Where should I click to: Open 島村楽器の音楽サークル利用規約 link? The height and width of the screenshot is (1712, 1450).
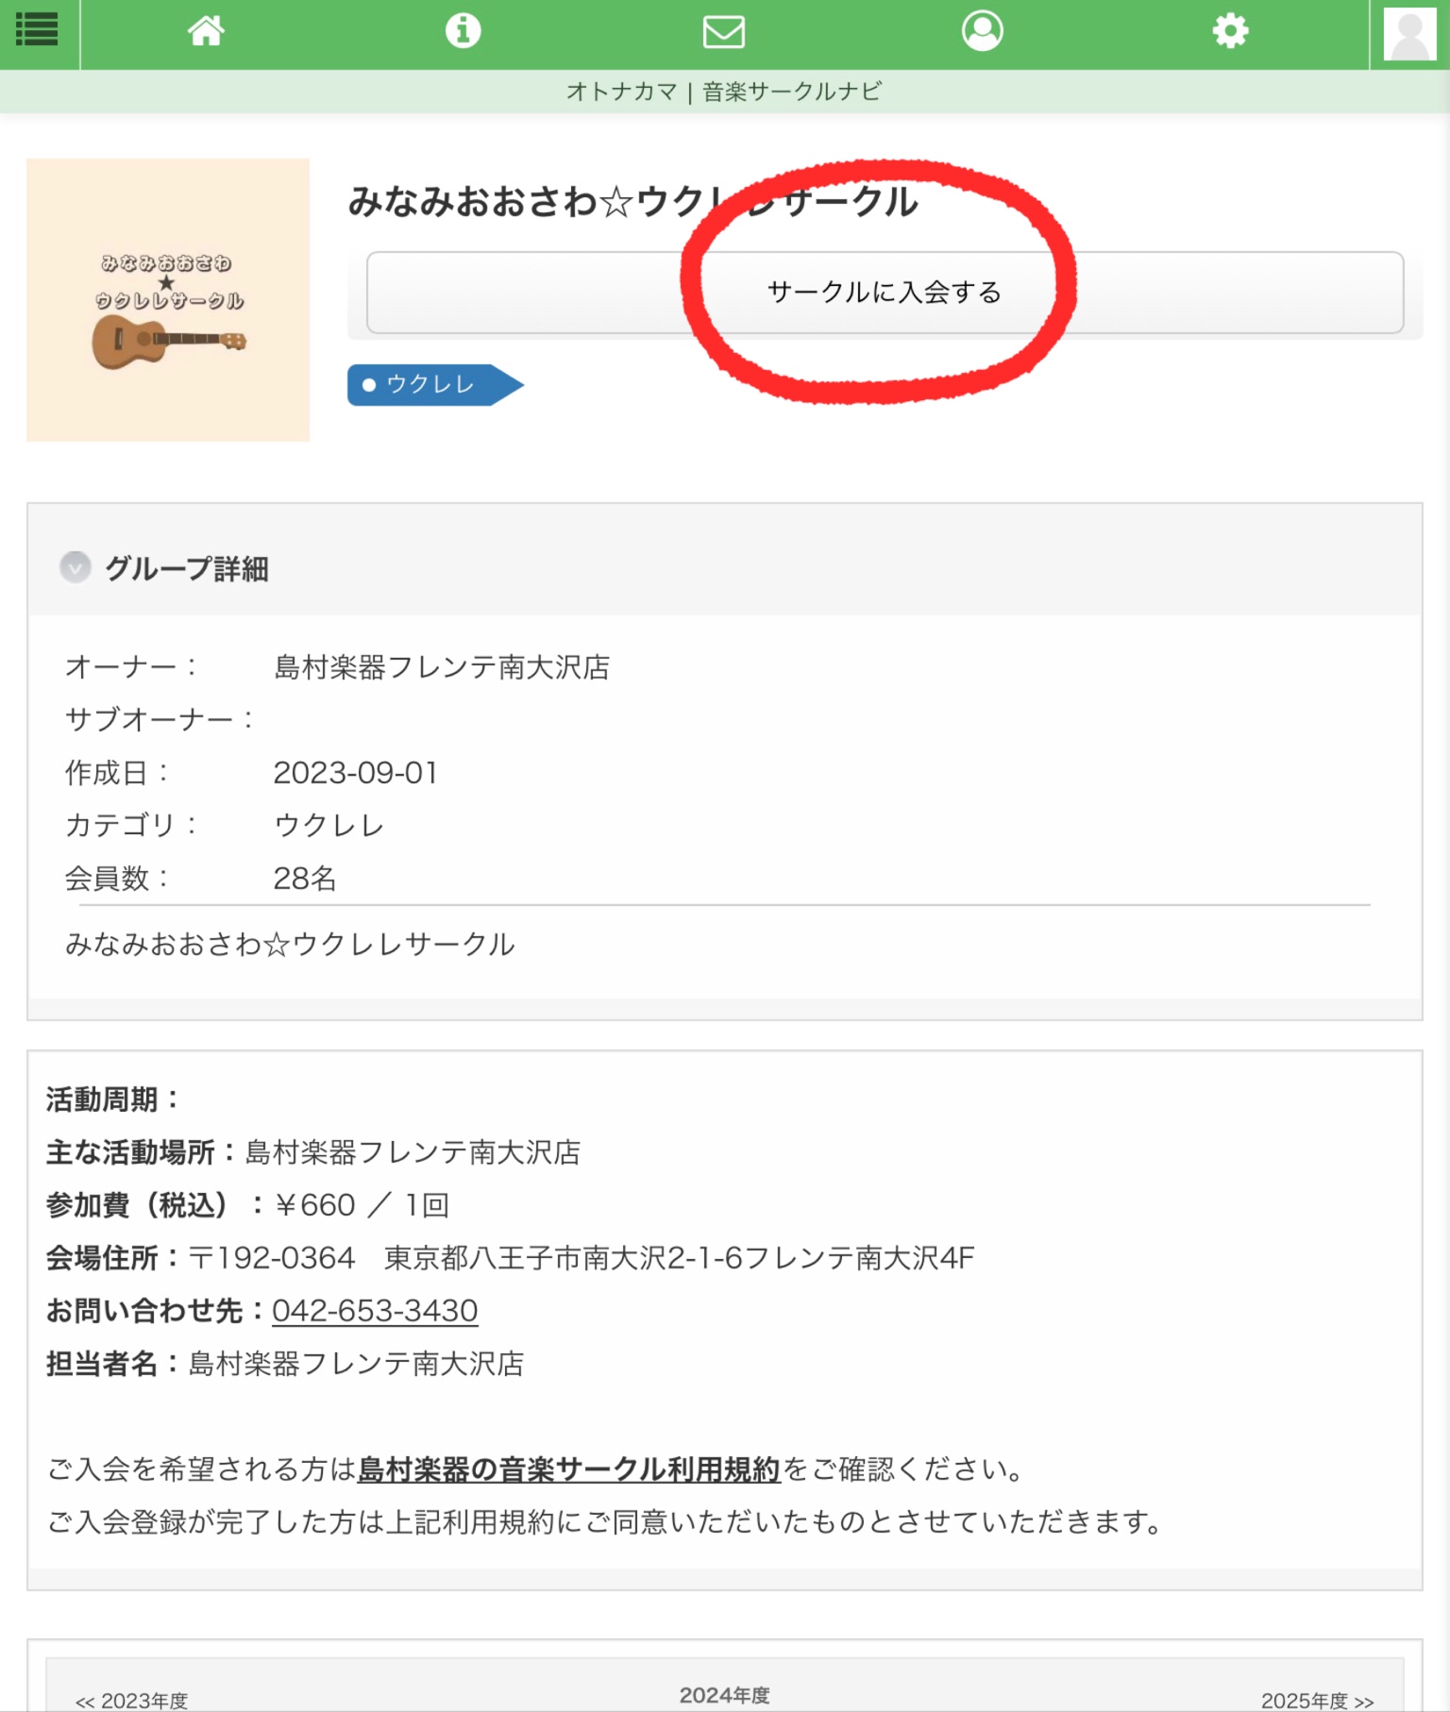pyautogui.click(x=569, y=1469)
